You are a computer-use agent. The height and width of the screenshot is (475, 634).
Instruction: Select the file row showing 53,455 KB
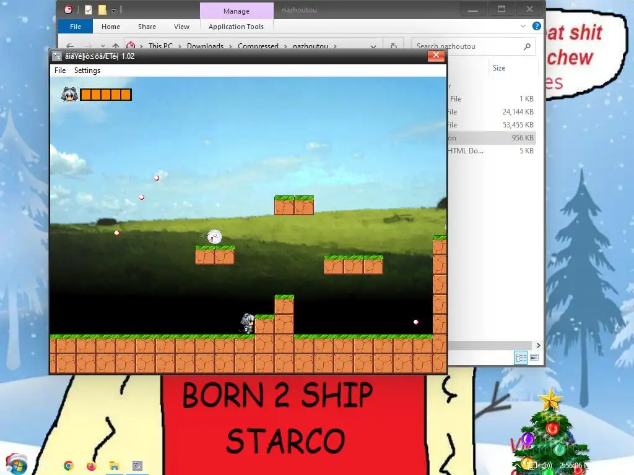coord(492,125)
